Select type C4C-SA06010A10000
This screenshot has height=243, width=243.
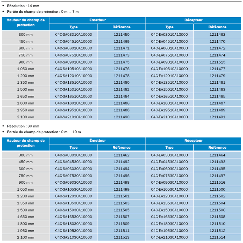[x=74, y=48]
